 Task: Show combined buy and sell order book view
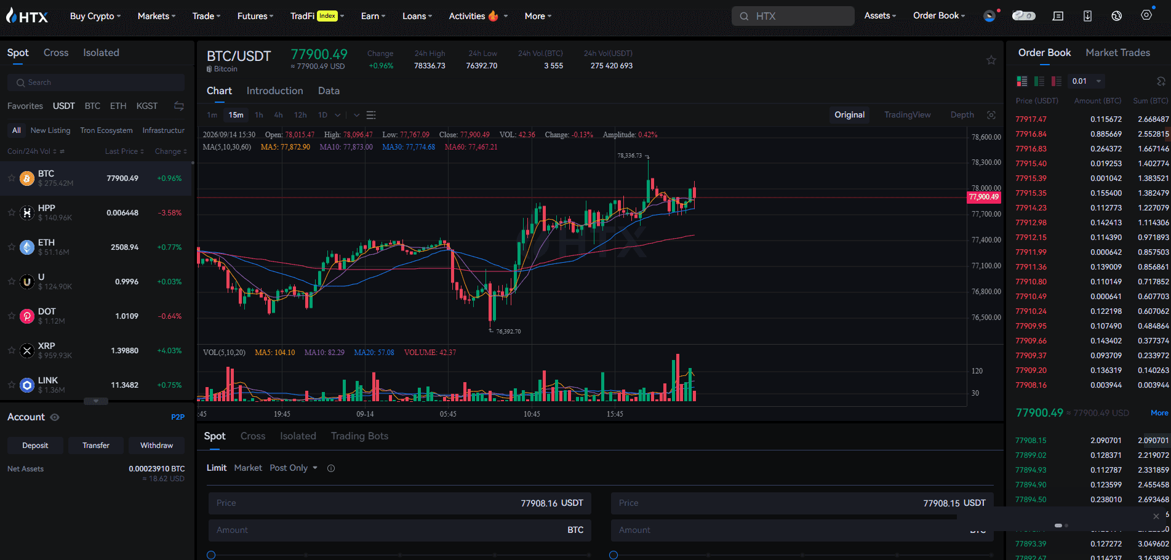pos(1022,81)
